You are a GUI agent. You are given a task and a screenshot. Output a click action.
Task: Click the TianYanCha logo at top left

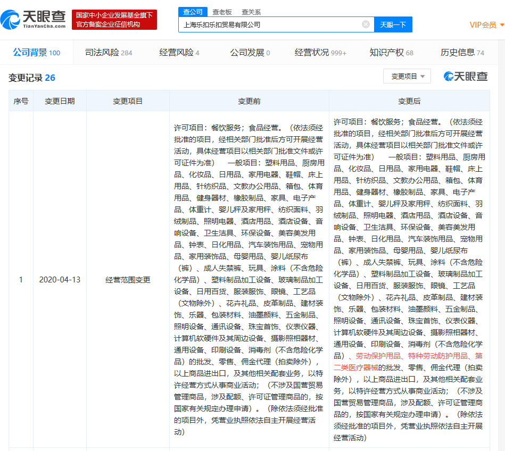(x=33, y=20)
